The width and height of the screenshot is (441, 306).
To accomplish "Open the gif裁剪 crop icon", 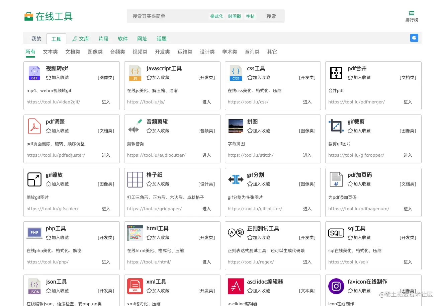I will coord(336,126).
